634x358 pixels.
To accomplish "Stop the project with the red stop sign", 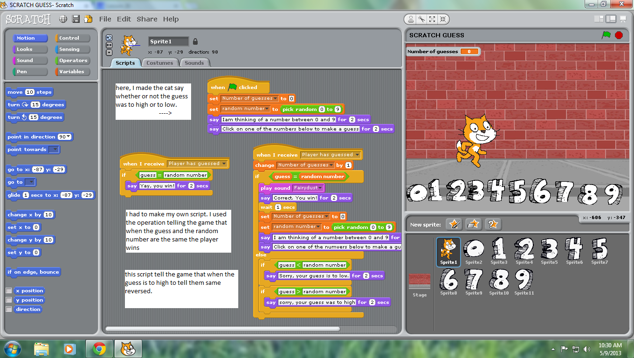I will [619, 34].
